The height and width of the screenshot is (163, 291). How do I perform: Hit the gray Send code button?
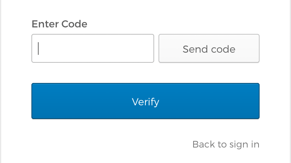point(209,49)
